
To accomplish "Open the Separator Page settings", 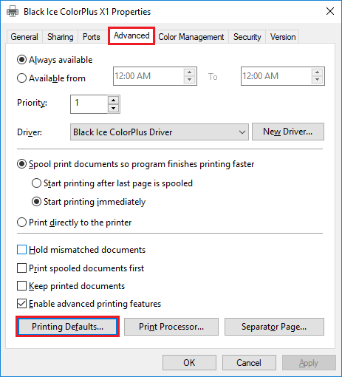I will click(x=274, y=327).
